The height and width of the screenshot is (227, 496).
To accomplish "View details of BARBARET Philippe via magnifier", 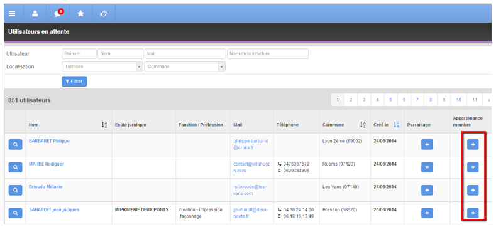I will coord(16,145).
